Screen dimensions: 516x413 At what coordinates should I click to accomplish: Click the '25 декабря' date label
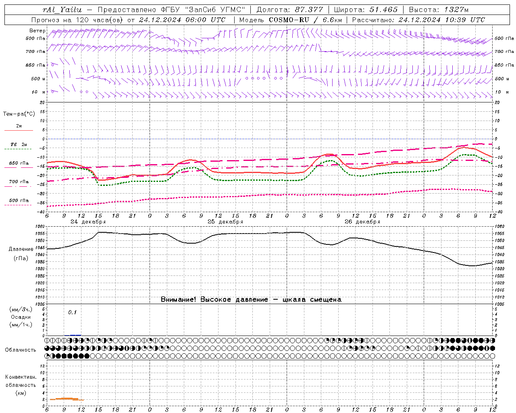point(225,222)
